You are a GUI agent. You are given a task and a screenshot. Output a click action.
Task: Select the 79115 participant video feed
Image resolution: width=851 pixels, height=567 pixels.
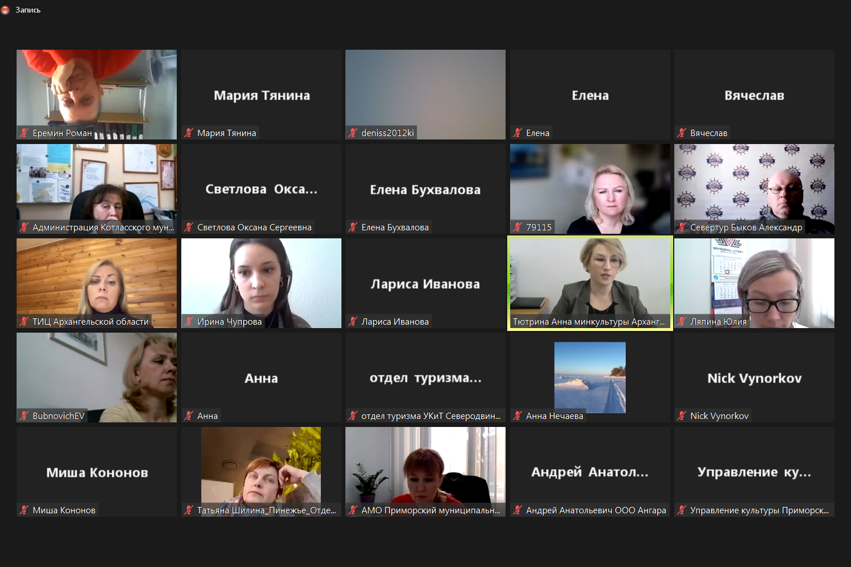(x=590, y=189)
